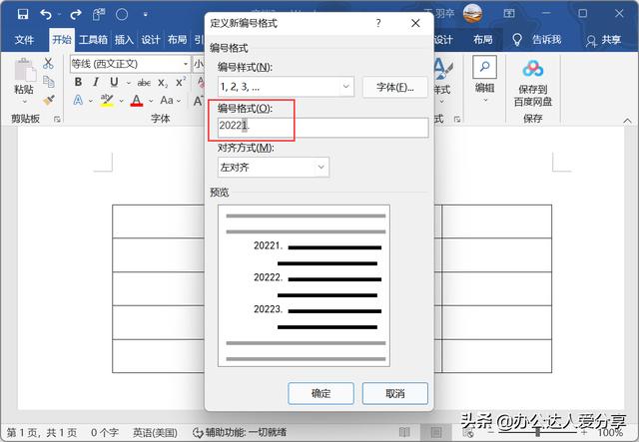The image size is (639, 442).
Task: Click the 字体(F)... button
Action: 395,87
